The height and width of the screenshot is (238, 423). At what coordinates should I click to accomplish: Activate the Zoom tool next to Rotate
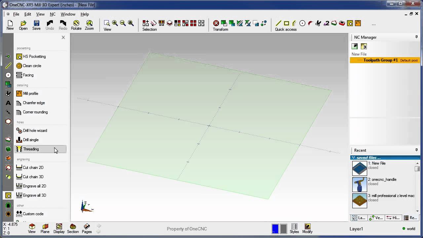point(89,25)
